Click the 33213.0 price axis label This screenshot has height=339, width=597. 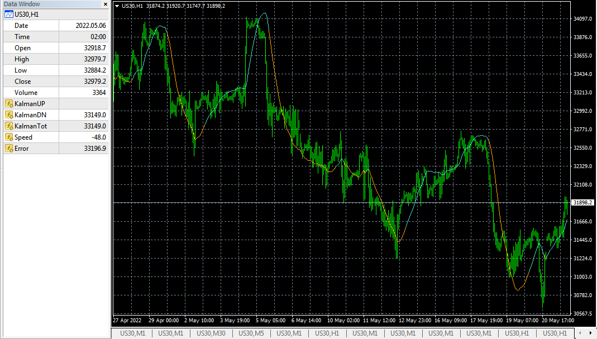(583, 92)
